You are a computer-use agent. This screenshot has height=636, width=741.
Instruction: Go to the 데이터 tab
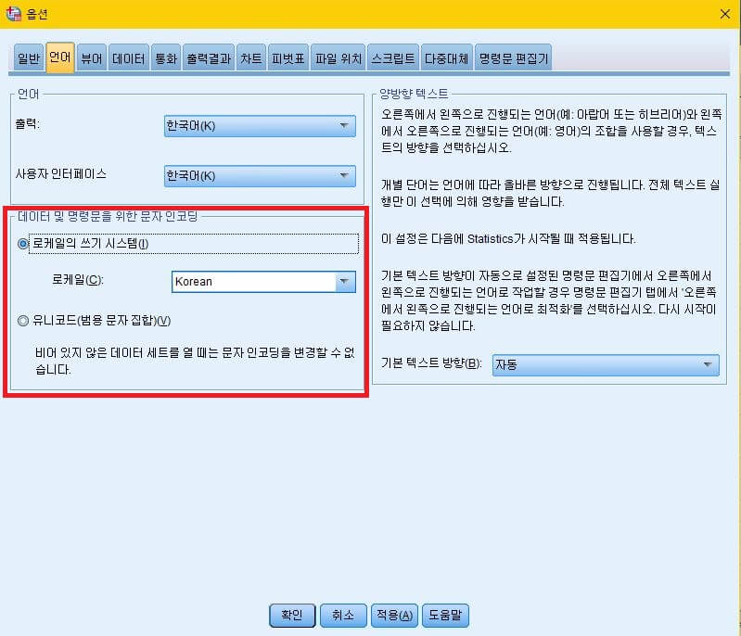click(129, 58)
